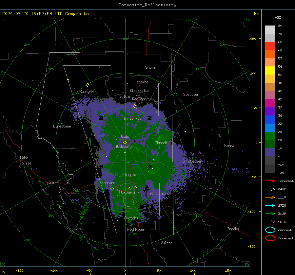Image resolution: width=295 pixels, height=275 pixels.
Task: Click the Banff city label
Action: [54, 182]
